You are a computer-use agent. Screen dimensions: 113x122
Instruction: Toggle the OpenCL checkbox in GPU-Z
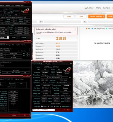[x=42, y=106]
